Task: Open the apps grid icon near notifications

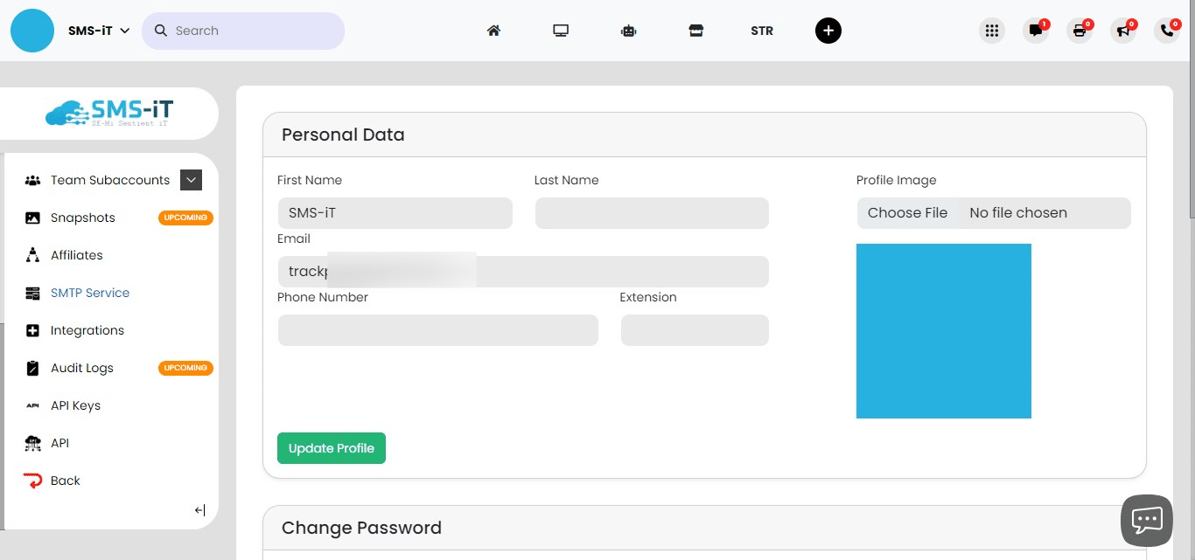Action: 991,30
